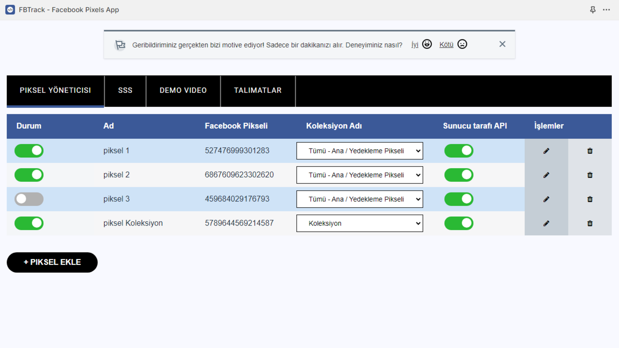
Task: Select the name cell piksel 3
Action: coord(116,199)
